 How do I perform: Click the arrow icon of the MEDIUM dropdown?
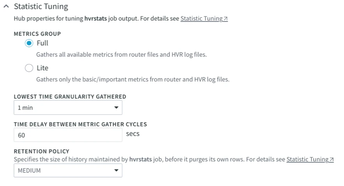(x=116, y=170)
